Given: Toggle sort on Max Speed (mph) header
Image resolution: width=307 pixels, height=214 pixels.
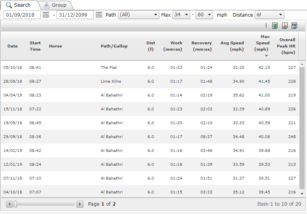Looking at the screenshot, I should [262, 43].
